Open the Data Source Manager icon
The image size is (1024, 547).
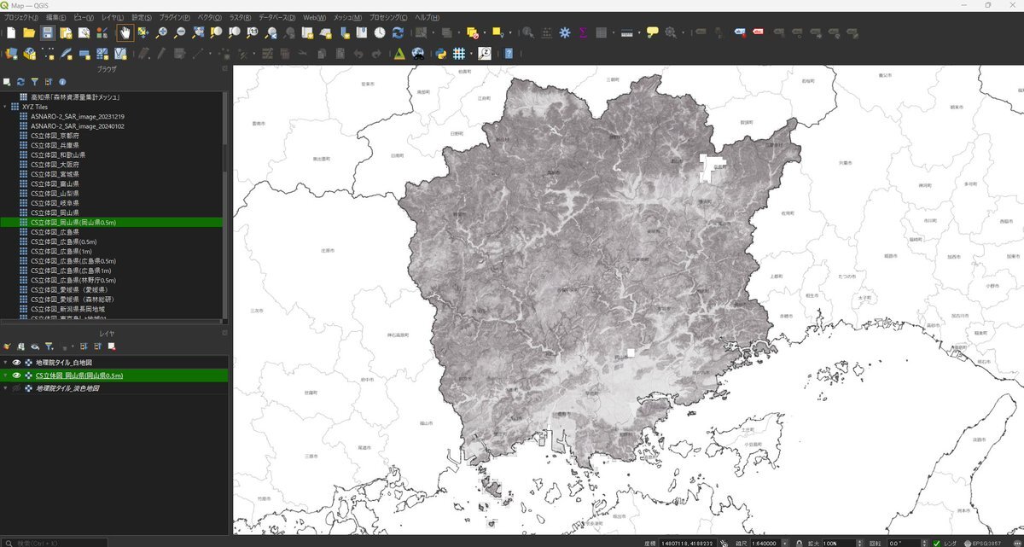click(x=11, y=53)
